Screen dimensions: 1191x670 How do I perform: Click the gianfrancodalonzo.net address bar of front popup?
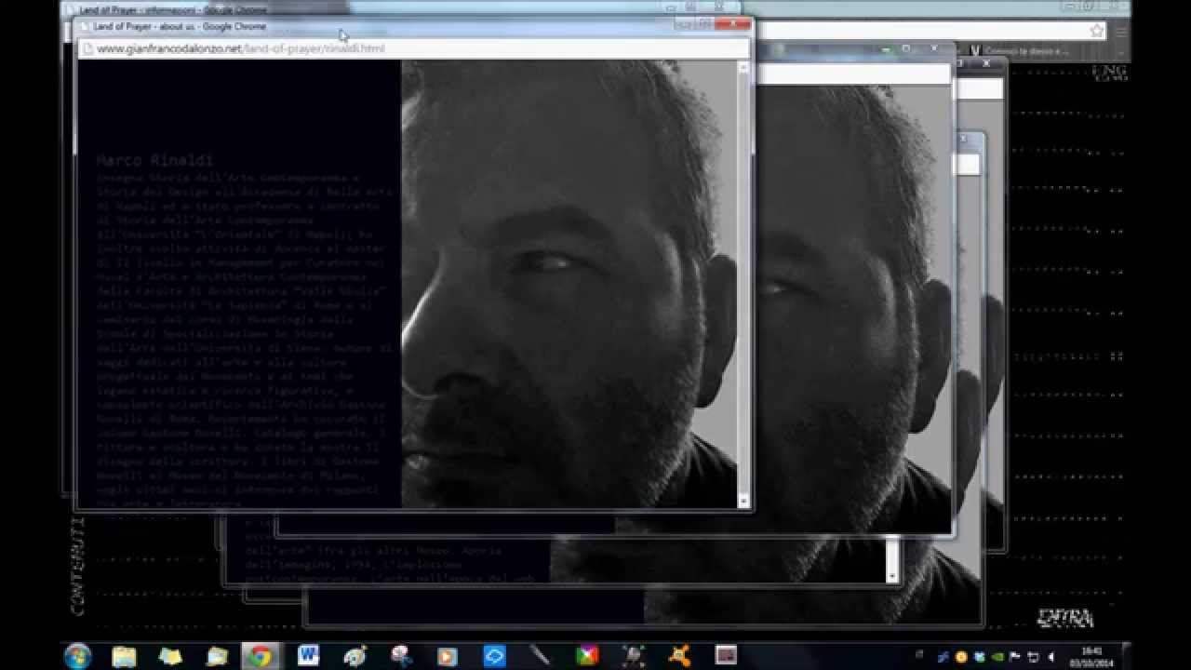(x=413, y=48)
